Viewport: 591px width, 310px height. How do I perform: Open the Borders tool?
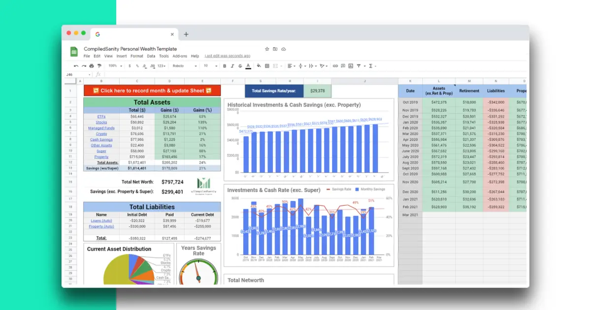click(x=267, y=66)
